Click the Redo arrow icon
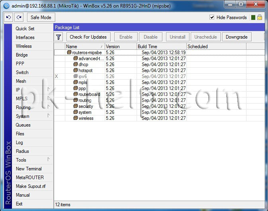This screenshot has width=268, height=211. coord(19,17)
